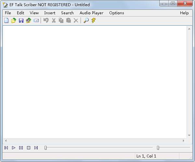Click the lightning bolt toolbar icon
195x162 pixels.
(x=94, y=20)
